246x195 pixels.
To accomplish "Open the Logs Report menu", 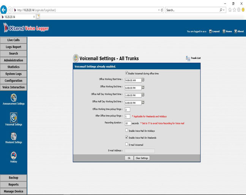I will pos(14,47).
